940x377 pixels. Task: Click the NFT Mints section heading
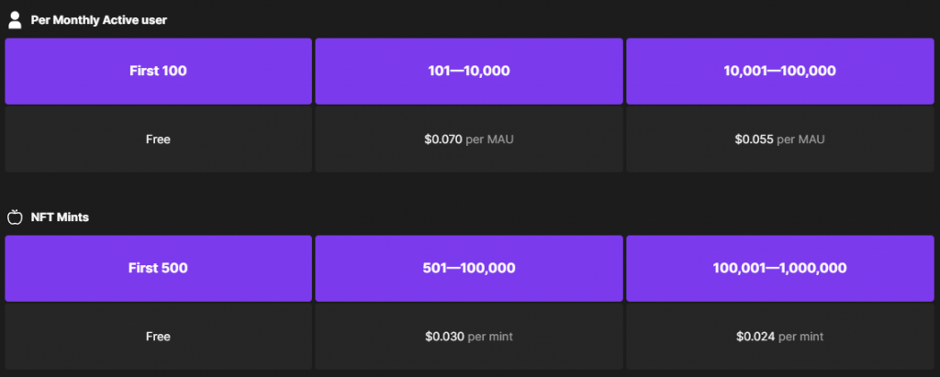point(60,217)
